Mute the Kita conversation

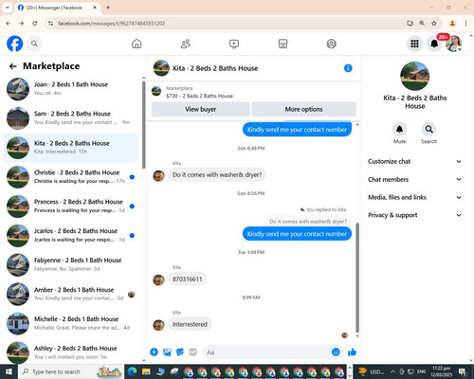click(399, 129)
